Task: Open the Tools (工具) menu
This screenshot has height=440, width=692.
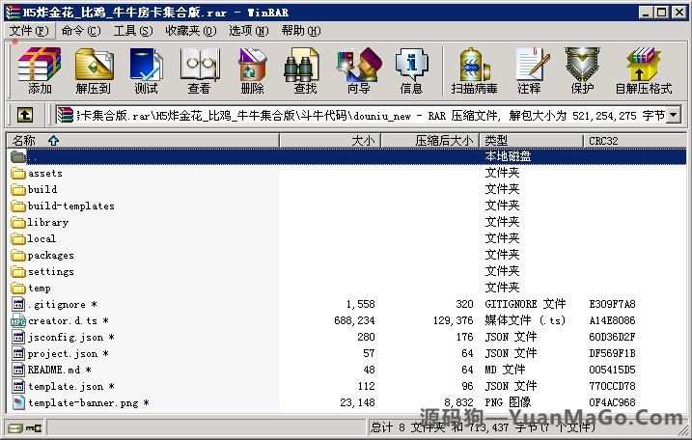Action: [x=133, y=31]
